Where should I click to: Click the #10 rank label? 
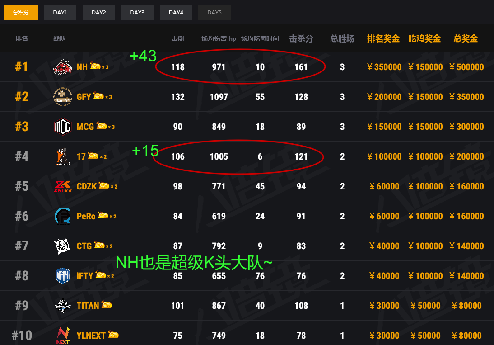click(22, 335)
